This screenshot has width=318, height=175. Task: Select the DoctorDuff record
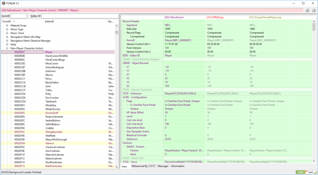(x=58, y=113)
